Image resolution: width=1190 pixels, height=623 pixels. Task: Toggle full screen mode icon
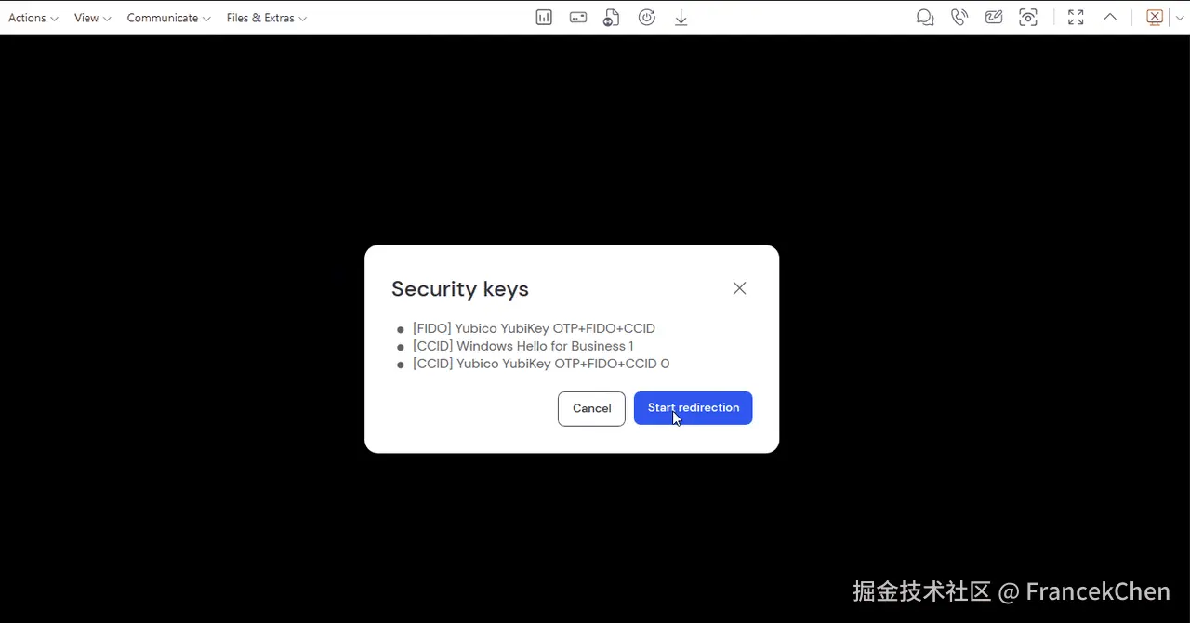click(1076, 18)
